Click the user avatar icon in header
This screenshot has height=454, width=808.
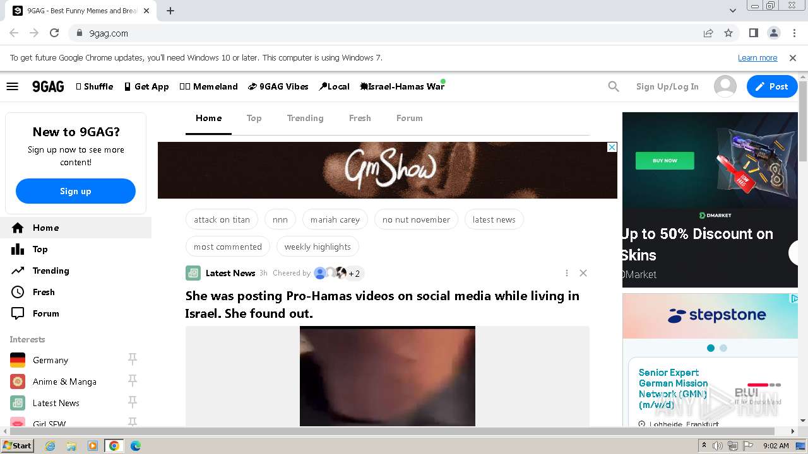click(x=725, y=86)
